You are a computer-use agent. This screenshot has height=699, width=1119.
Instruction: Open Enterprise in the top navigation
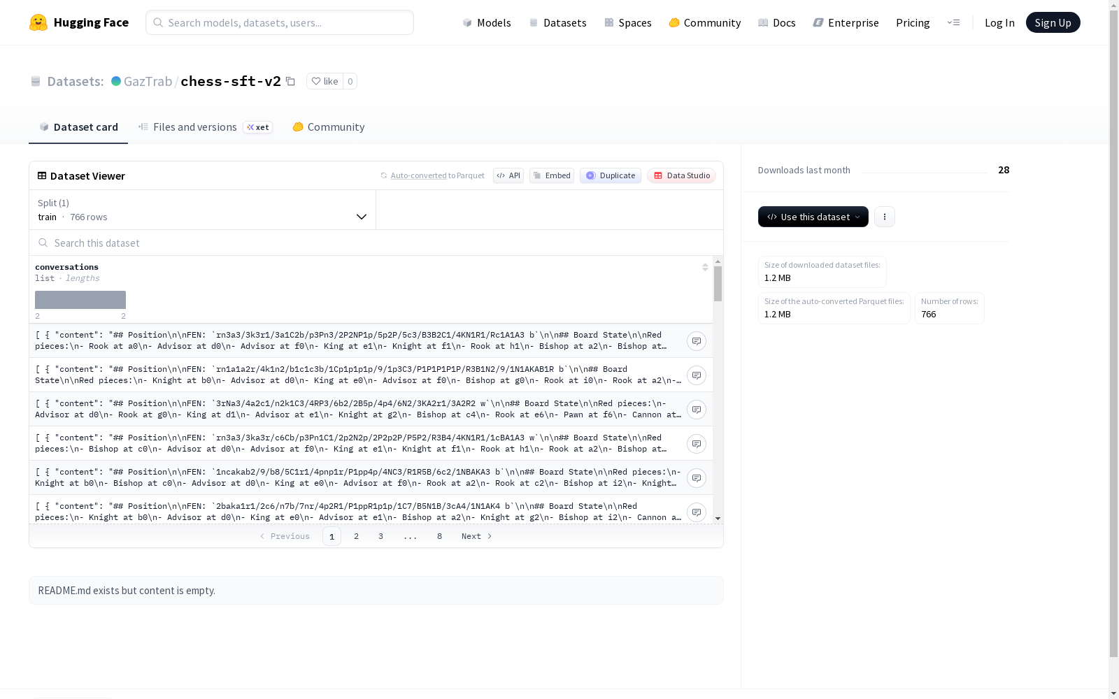click(846, 22)
